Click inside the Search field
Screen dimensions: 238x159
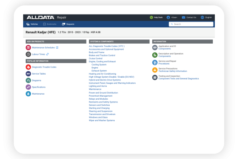coord(191,24)
